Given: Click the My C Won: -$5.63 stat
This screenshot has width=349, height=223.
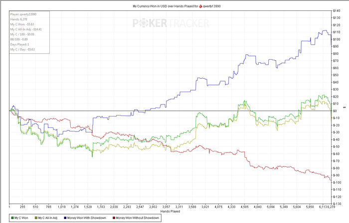Looking at the screenshot, I should (22, 24).
